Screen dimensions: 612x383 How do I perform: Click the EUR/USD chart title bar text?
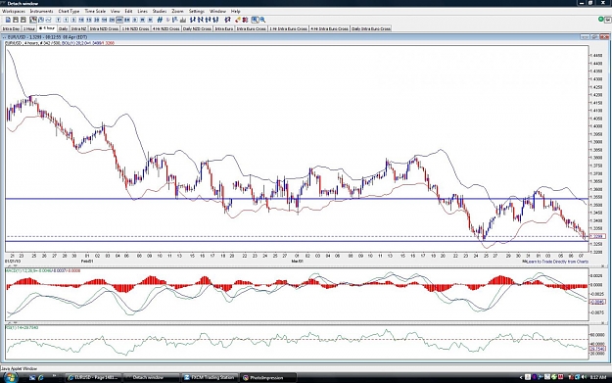47,37
